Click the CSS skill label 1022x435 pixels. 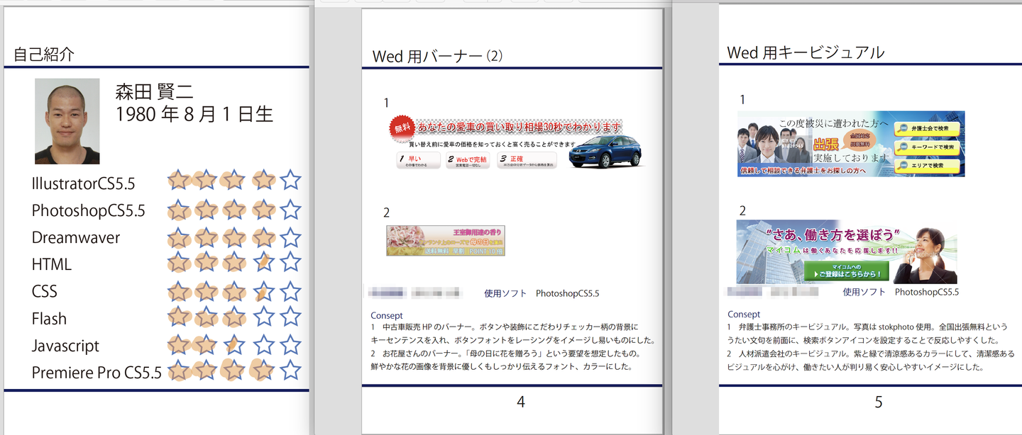(44, 291)
